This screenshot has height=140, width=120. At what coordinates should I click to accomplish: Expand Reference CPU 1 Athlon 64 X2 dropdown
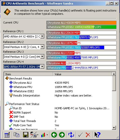tap(42, 36)
